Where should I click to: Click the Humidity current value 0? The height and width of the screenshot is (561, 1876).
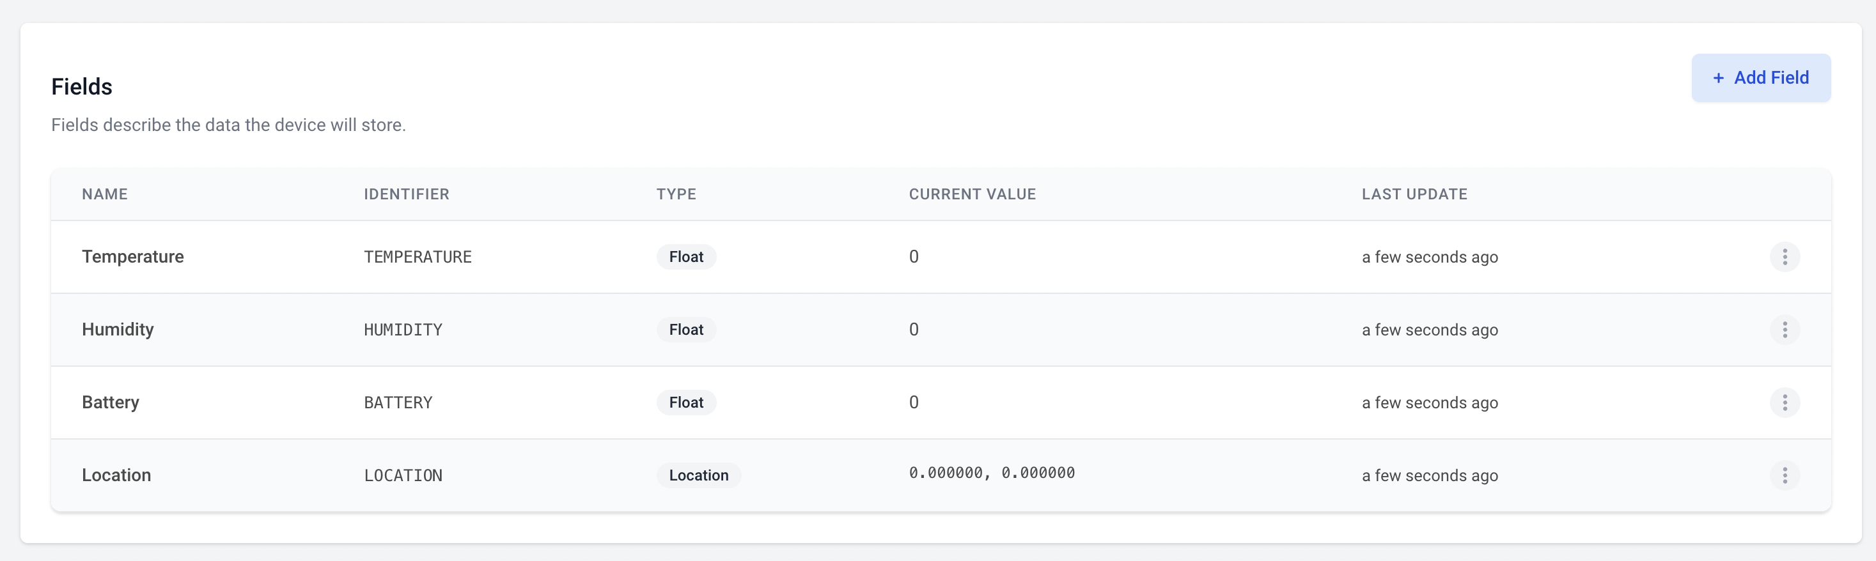pyautogui.click(x=913, y=330)
